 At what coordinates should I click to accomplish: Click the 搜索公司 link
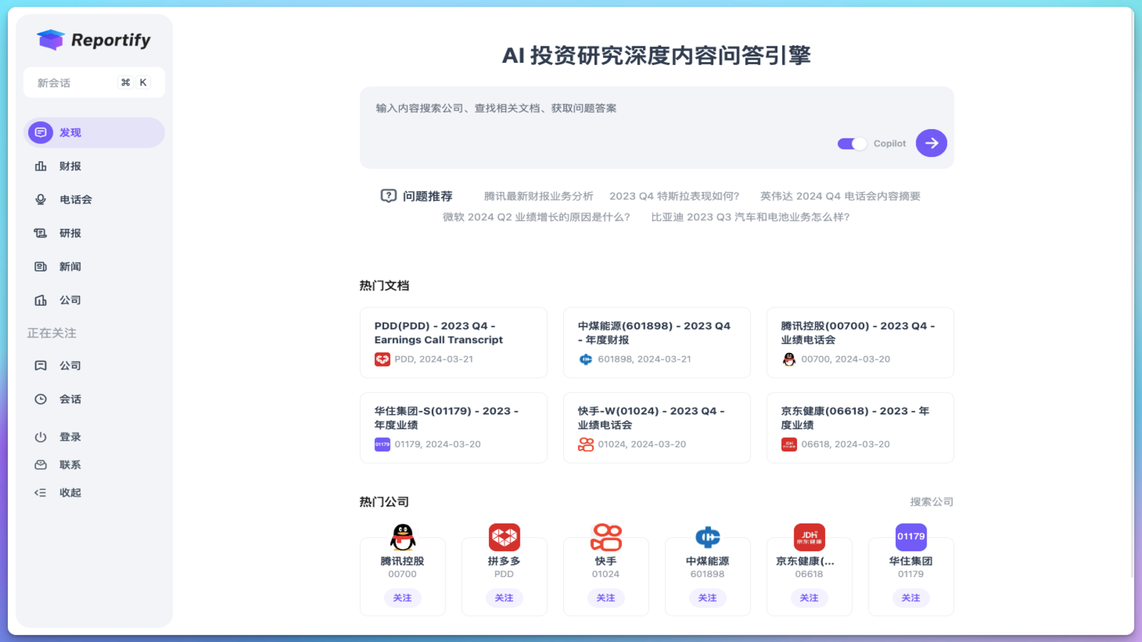[931, 502]
